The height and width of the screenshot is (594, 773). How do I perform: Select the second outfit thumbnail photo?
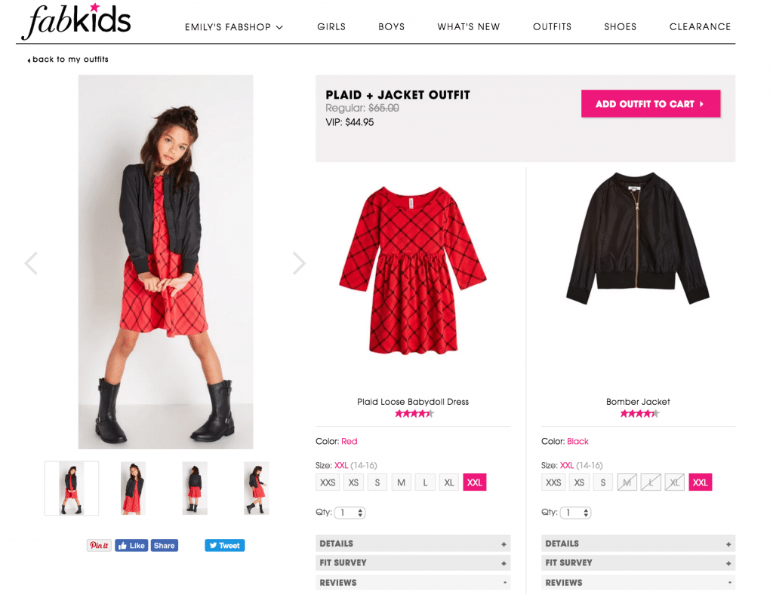[133, 488]
